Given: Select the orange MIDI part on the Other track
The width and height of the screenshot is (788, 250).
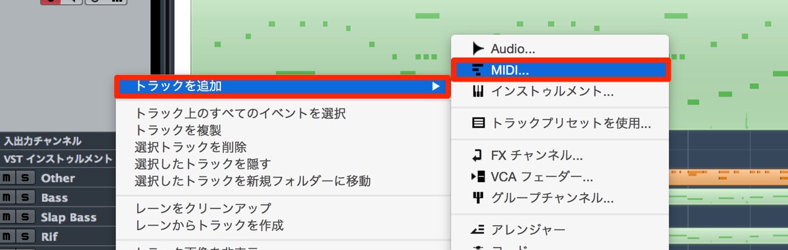Looking at the screenshot, I should (x=728, y=178).
